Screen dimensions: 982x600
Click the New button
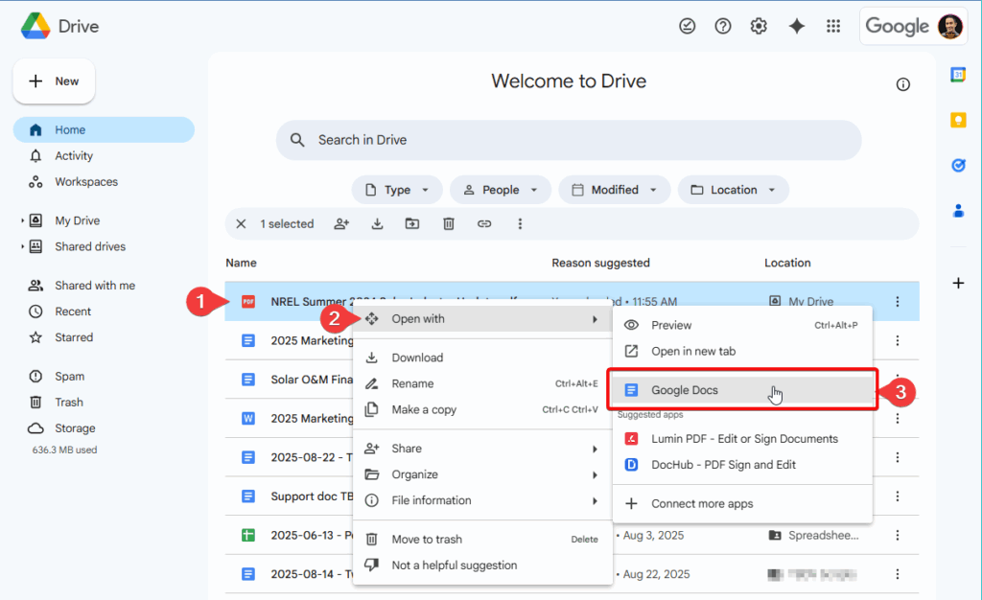tap(54, 81)
